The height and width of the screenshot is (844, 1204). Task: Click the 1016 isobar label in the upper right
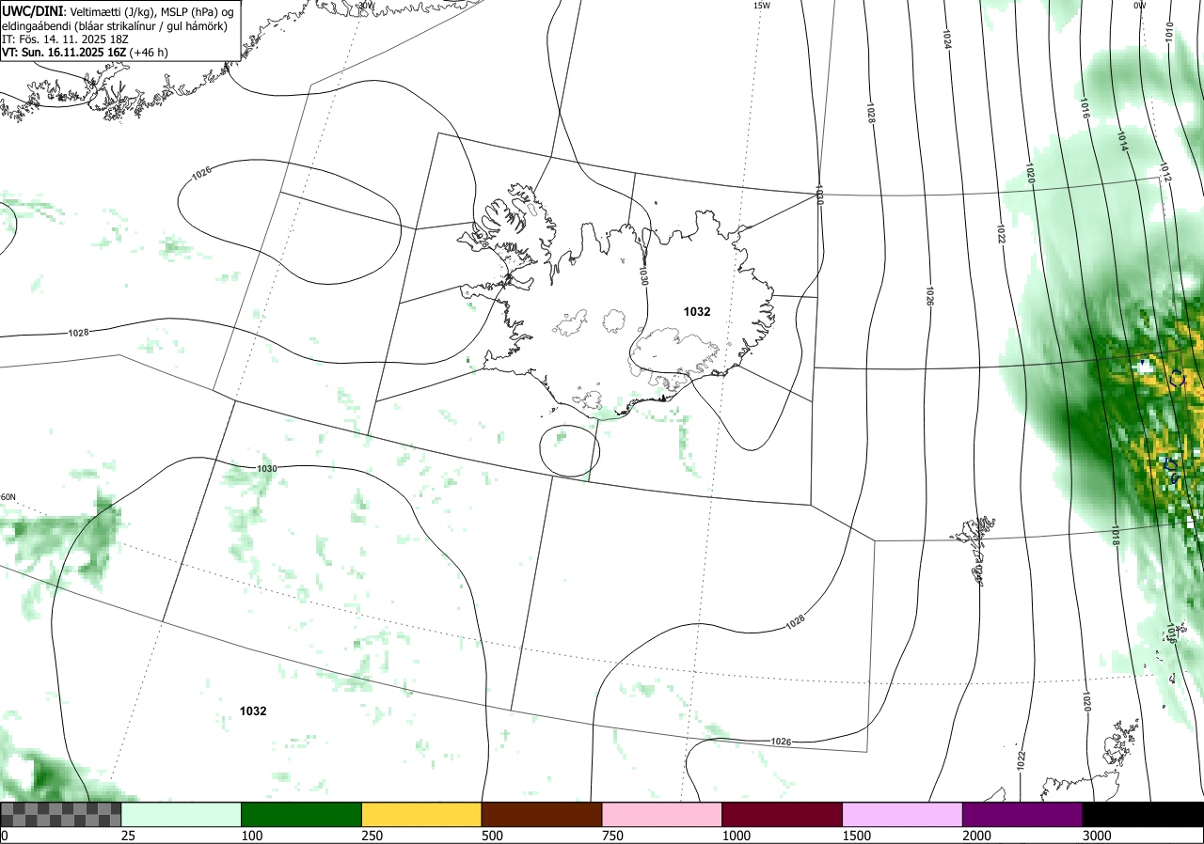pyautogui.click(x=1085, y=109)
